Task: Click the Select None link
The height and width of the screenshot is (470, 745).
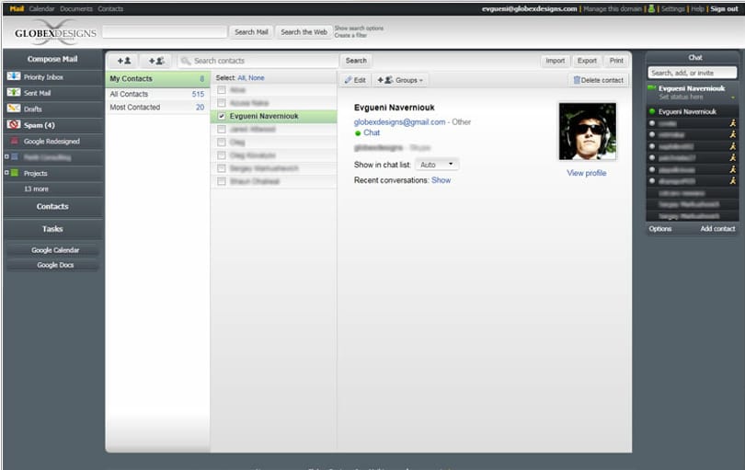Action: 256,77
